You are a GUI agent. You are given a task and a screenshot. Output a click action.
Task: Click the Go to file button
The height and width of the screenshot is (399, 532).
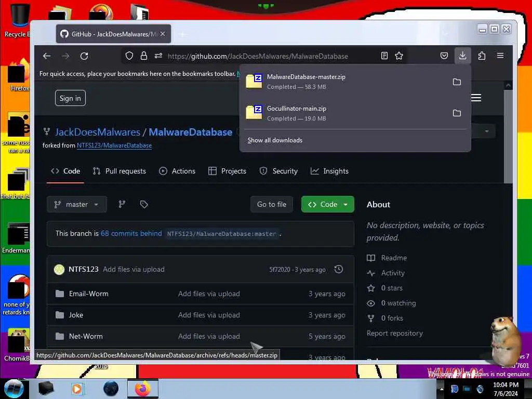pyautogui.click(x=271, y=204)
